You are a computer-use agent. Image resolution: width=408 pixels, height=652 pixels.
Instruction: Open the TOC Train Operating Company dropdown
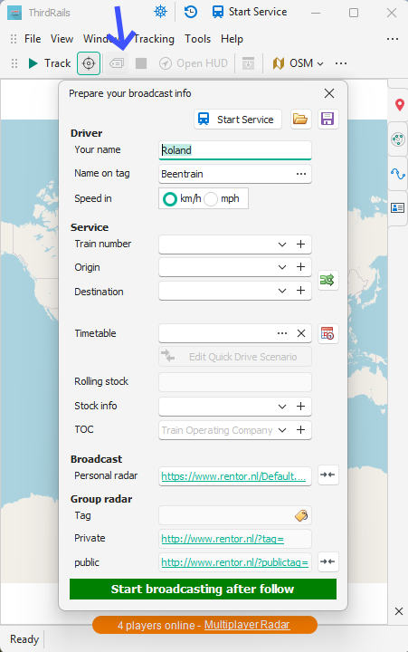[282, 430]
